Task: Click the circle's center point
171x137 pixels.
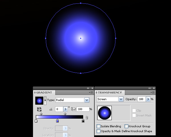Action: pos(81,38)
